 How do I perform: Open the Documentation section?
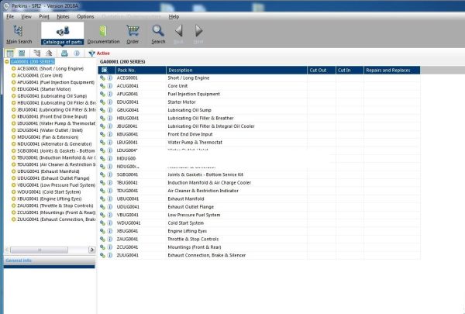pyautogui.click(x=103, y=34)
